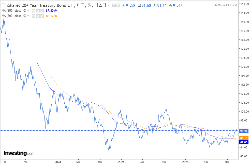Click the 2023 label on time axis
Screen dimensions: 250x164
pyautogui.click(x=58, y=162)
